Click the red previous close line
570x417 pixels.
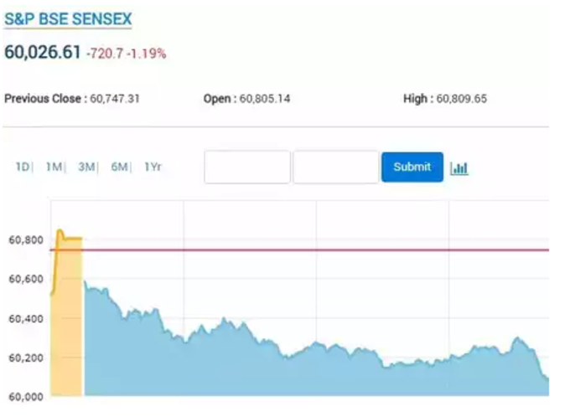point(299,250)
